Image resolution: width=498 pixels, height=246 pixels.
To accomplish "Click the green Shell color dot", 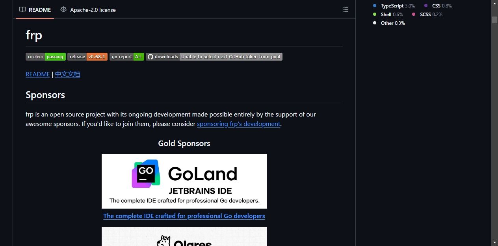I will pos(375,15).
